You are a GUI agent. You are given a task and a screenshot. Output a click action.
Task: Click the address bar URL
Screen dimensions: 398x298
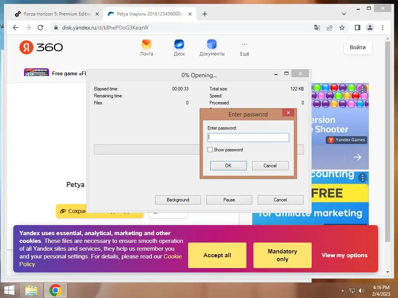(x=105, y=28)
